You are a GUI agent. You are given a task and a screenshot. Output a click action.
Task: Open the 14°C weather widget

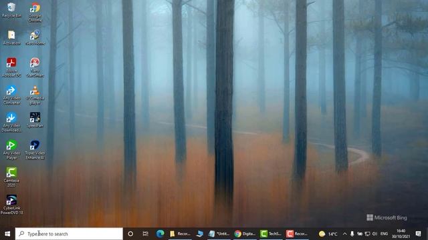coord(328,234)
